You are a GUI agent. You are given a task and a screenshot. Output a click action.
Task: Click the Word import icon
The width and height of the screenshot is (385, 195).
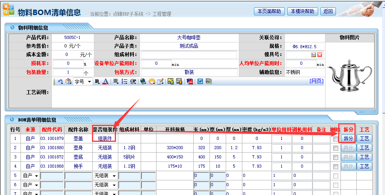200,81
